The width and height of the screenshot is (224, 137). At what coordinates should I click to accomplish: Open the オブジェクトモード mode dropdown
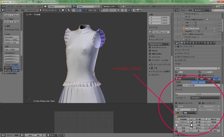pos(50,10)
